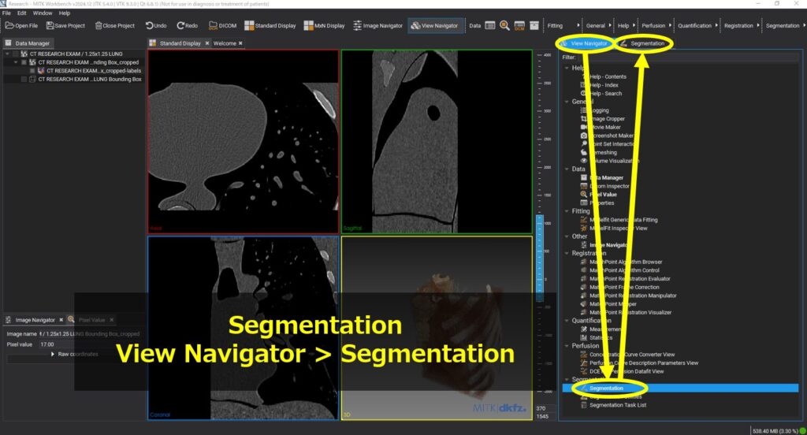The width and height of the screenshot is (807, 435).
Task: Click the Pixel Value magnifier icon in toolbar
Action: click(505, 25)
